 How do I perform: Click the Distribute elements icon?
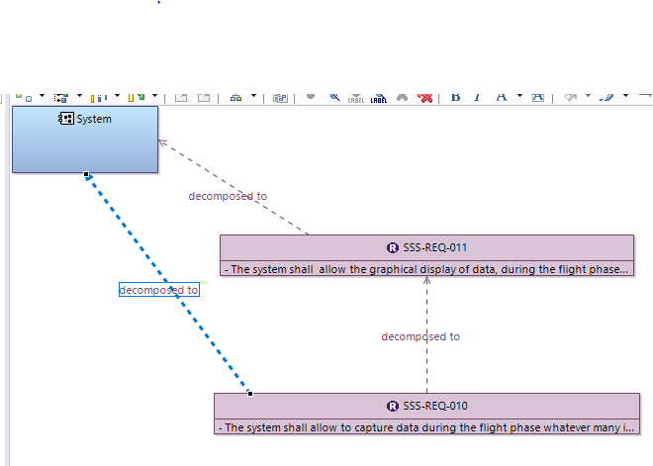(x=137, y=98)
